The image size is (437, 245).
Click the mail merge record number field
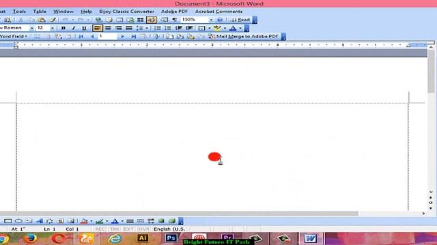click(x=107, y=36)
